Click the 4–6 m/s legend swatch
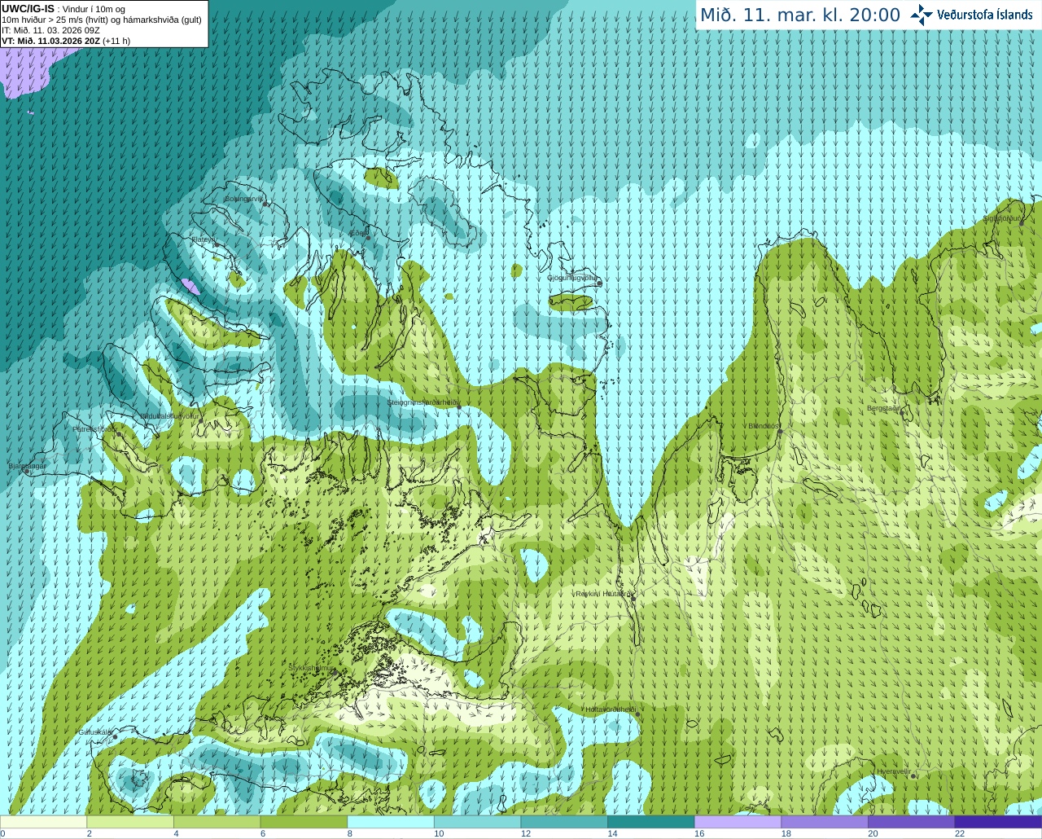The image size is (1042, 839). click(x=217, y=822)
